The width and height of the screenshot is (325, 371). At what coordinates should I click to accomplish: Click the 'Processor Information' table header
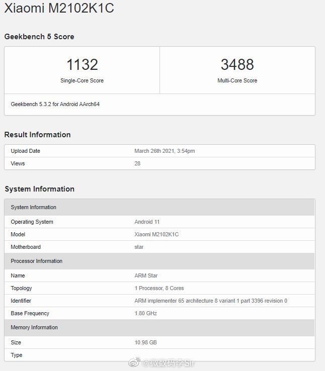pyautogui.click(x=159, y=261)
